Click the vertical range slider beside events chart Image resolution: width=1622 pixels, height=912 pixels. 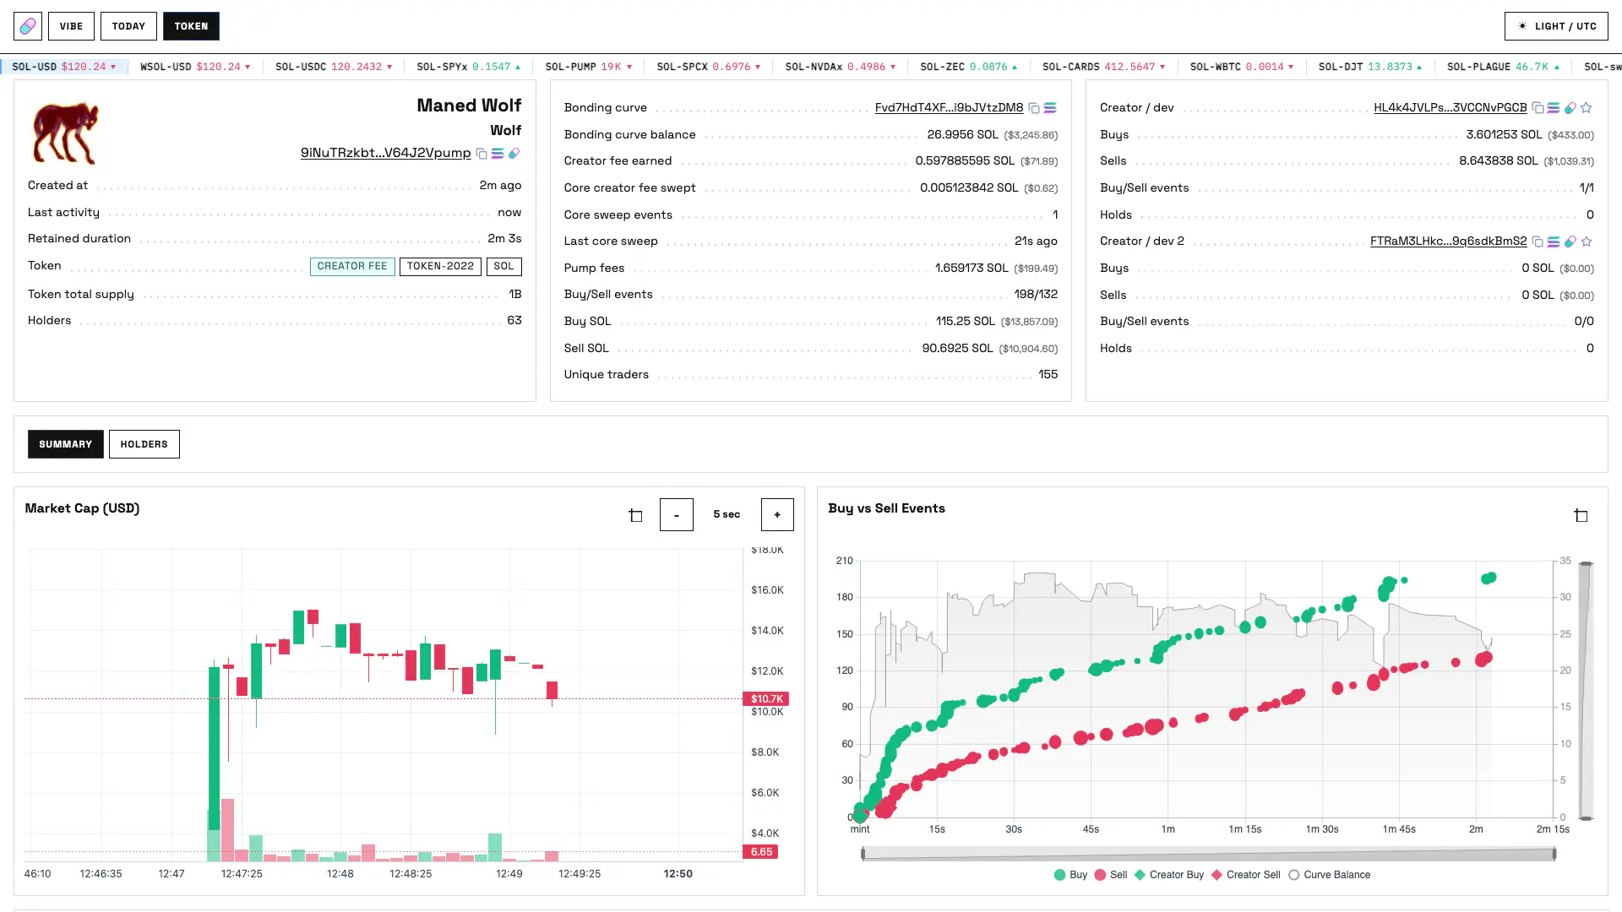[x=1586, y=690]
